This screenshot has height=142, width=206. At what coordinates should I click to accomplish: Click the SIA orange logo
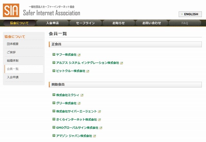click(11, 10)
